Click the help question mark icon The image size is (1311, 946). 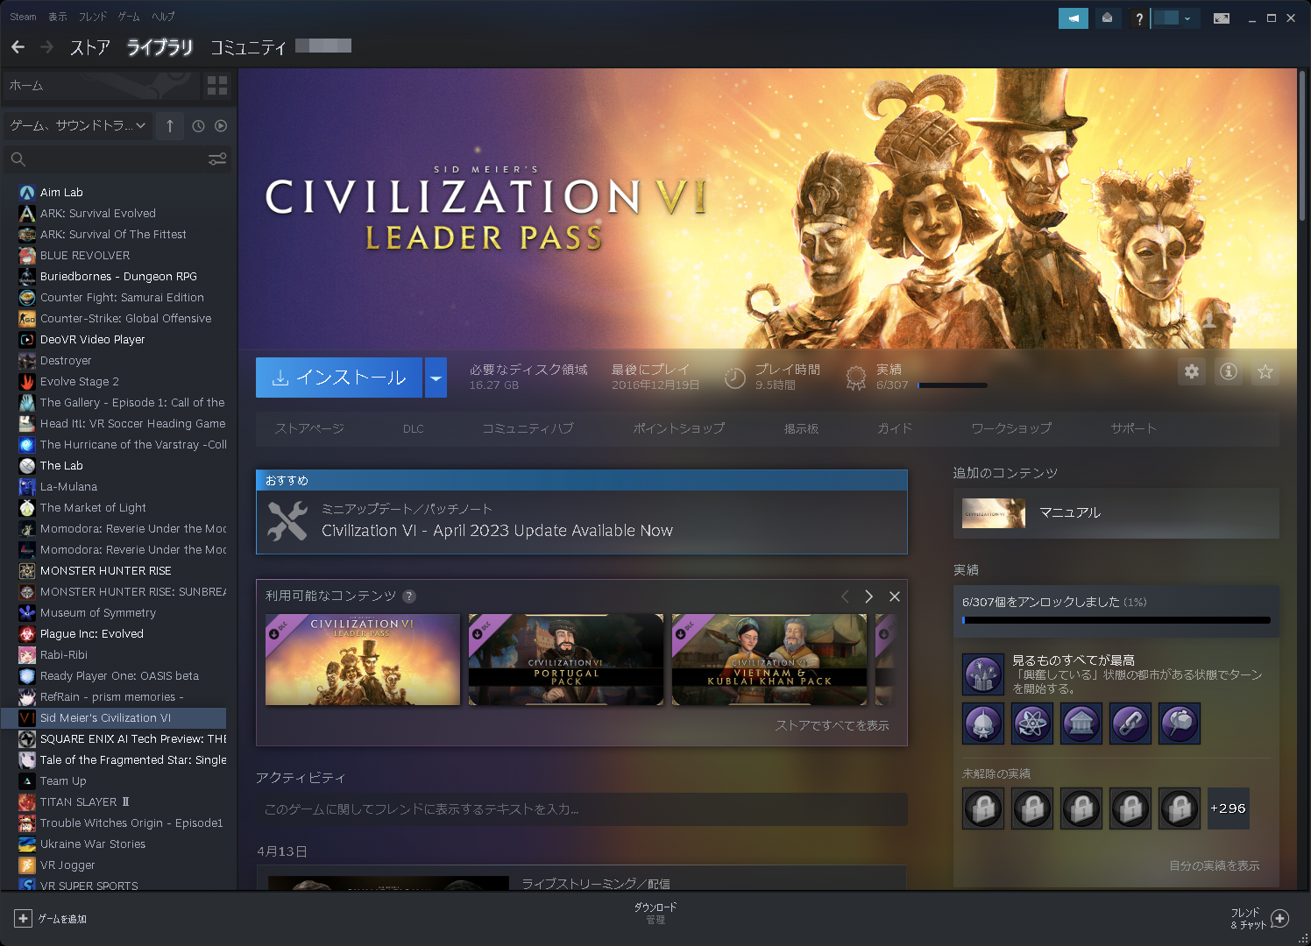click(1138, 18)
